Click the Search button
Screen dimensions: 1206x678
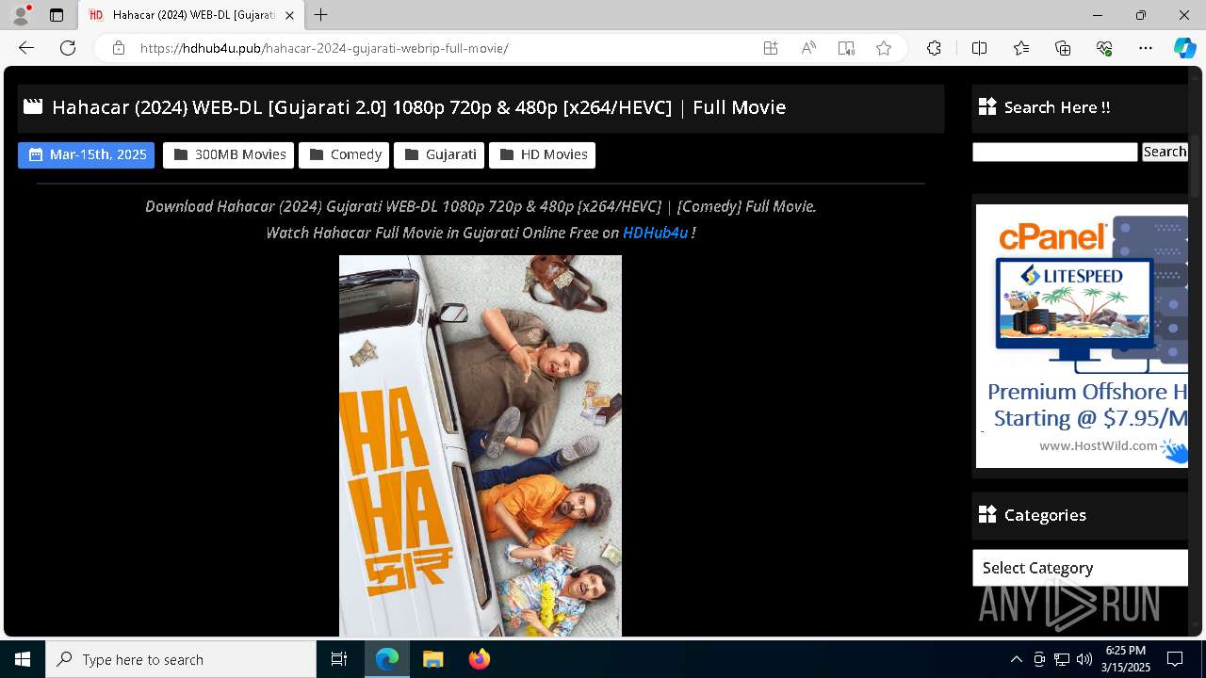(1165, 153)
